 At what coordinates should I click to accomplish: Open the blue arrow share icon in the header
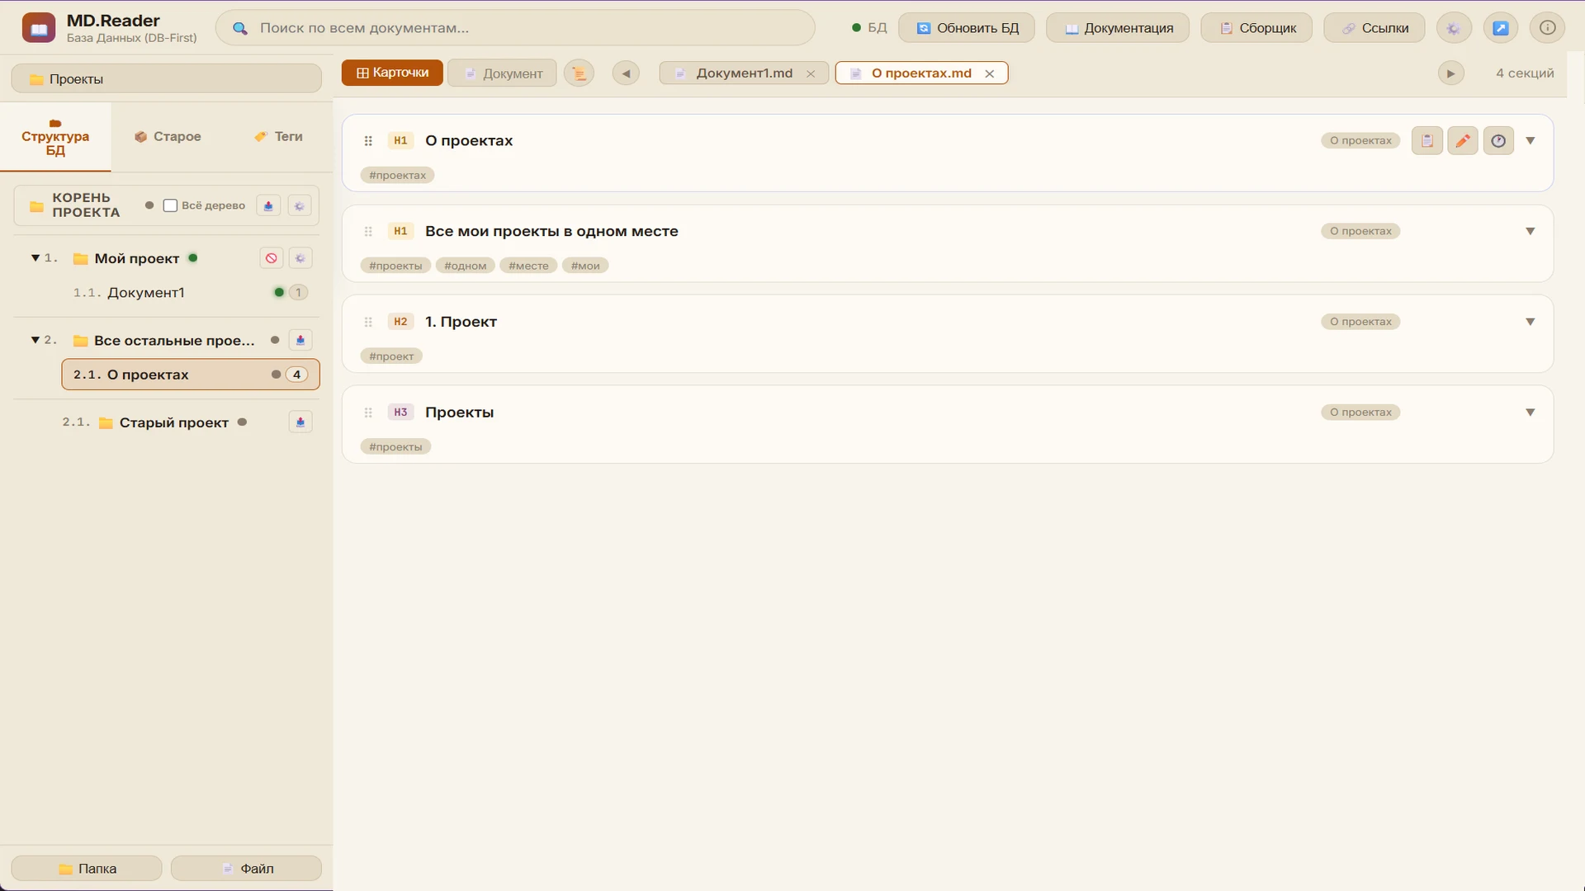pos(1501,28)
